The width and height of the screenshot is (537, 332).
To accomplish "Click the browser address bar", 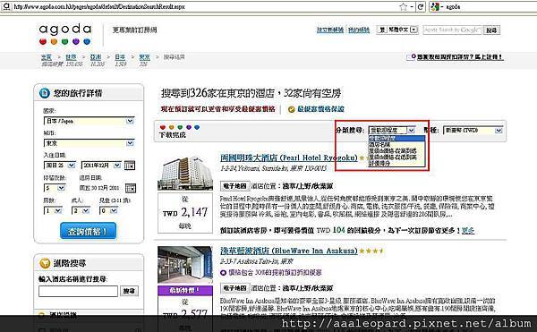I will pyautogui.click(x=206, y=6).
